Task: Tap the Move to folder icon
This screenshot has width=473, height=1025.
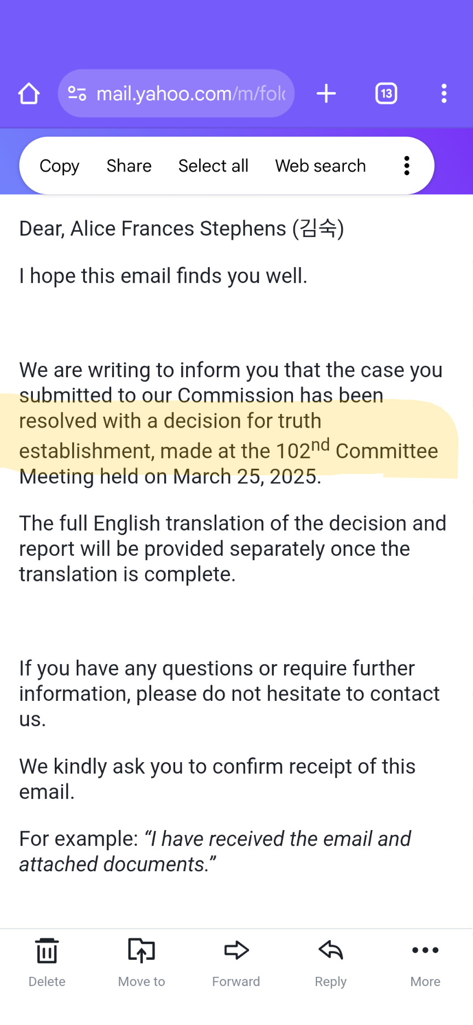Action: [x=141, y=951]
